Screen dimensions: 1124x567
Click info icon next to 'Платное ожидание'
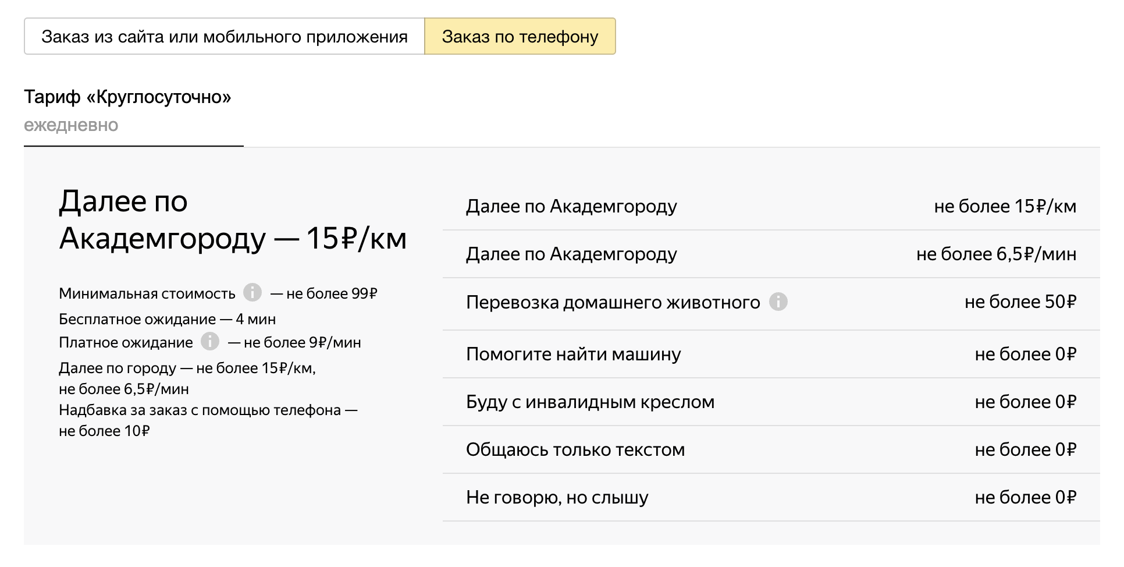point(210,341)
